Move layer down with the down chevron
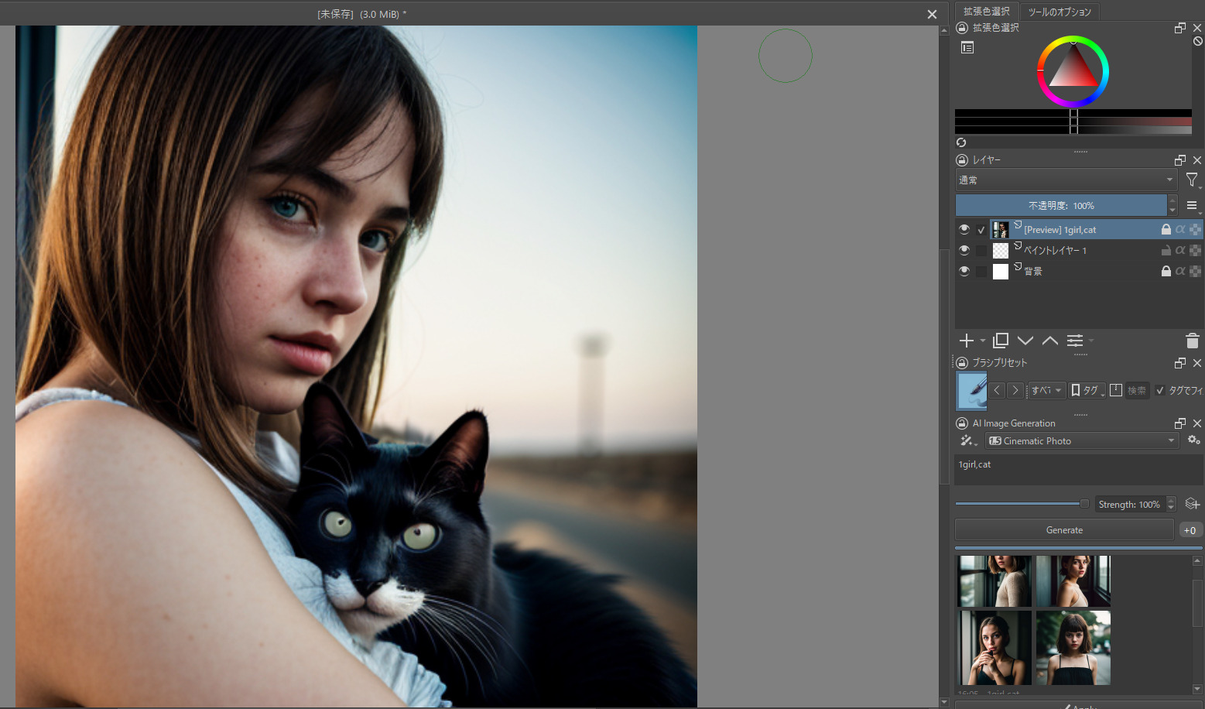This screenshot has width=1205, height=709. [x=1025, y=341]
